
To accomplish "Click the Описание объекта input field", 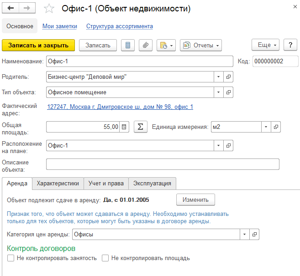I will (x=163, y=164).
